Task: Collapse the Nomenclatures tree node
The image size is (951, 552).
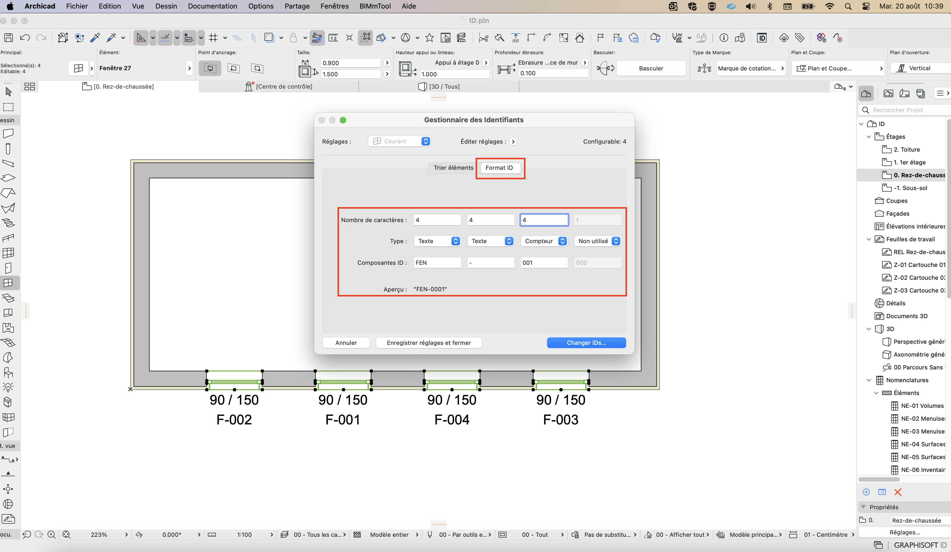Action: pos(868,380)
